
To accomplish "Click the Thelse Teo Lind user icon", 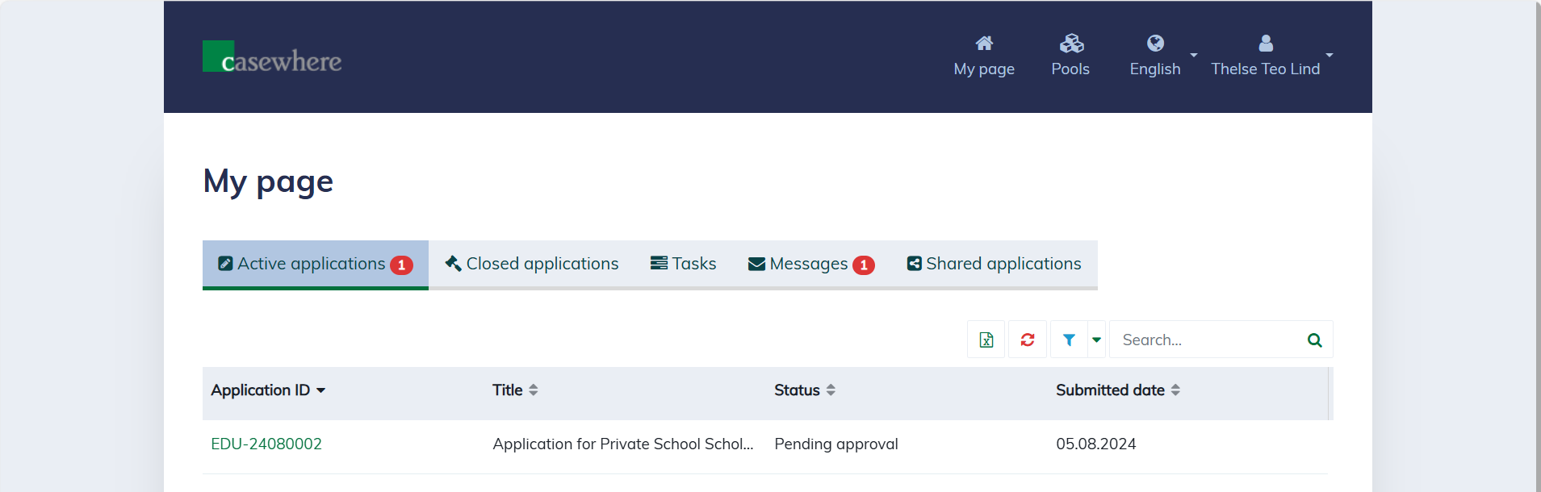I will pyautogui.click(x=1265, y=44).
